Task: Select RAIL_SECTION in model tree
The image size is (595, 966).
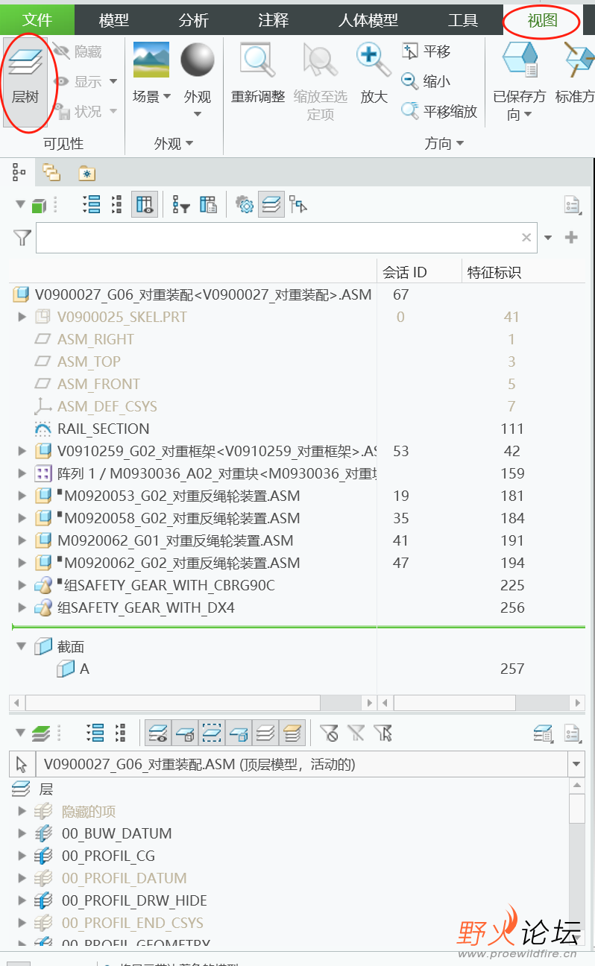Action: [103, 429]
